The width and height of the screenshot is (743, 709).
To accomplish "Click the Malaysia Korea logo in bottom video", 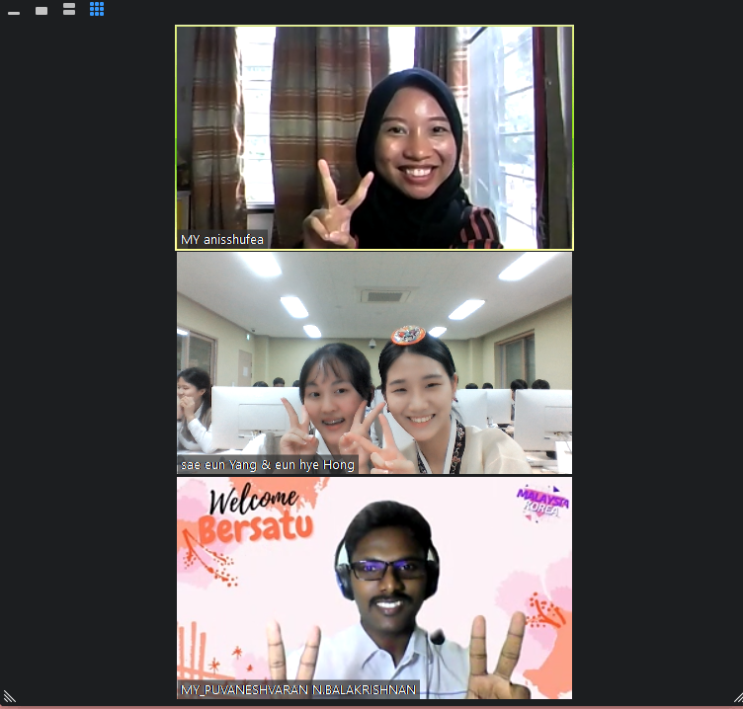I will click(x=541, y=502).
